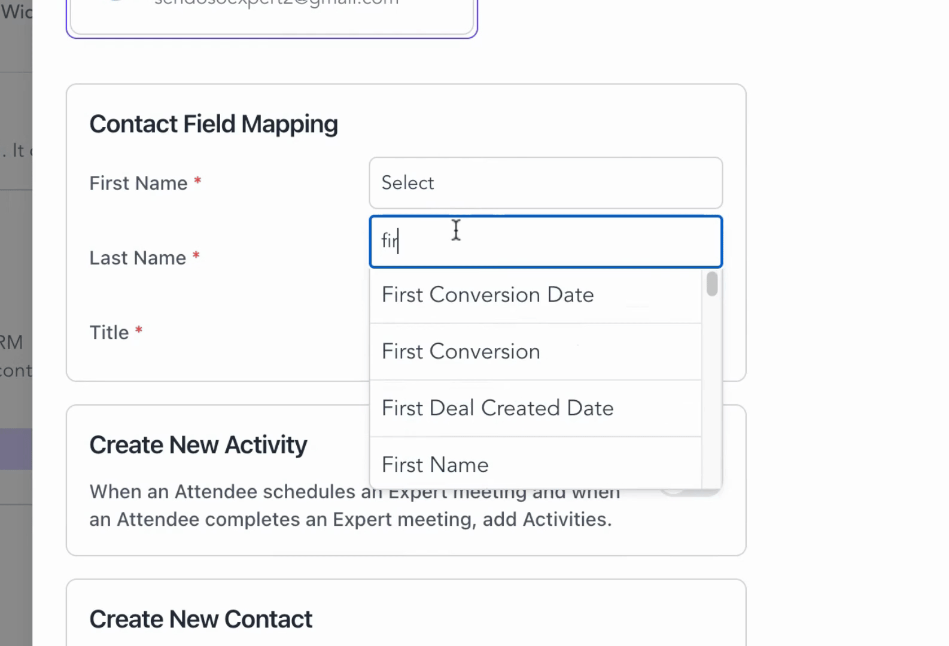Click the red asterisk beside Last Name
Screen dimensions: 949x646
coord(196,257)
